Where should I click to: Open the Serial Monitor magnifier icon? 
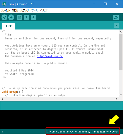tap(116, 18)
